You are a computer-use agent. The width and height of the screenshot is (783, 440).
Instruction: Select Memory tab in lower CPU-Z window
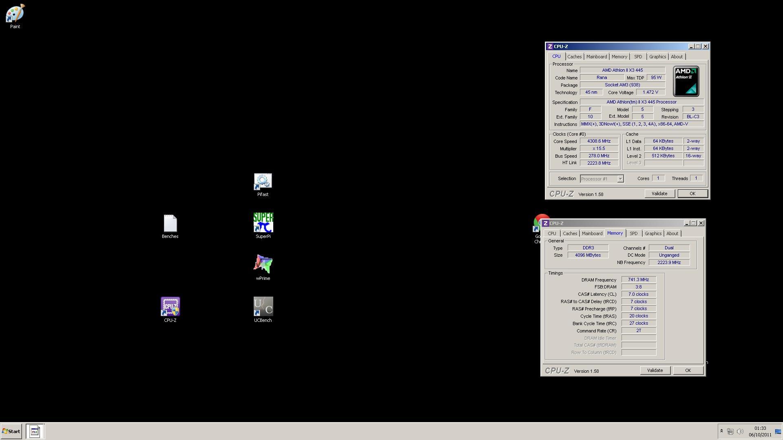click(615, 233)
